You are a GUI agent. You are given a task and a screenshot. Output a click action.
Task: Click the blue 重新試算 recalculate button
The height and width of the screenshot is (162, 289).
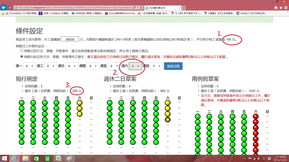(x=173, y=66)
